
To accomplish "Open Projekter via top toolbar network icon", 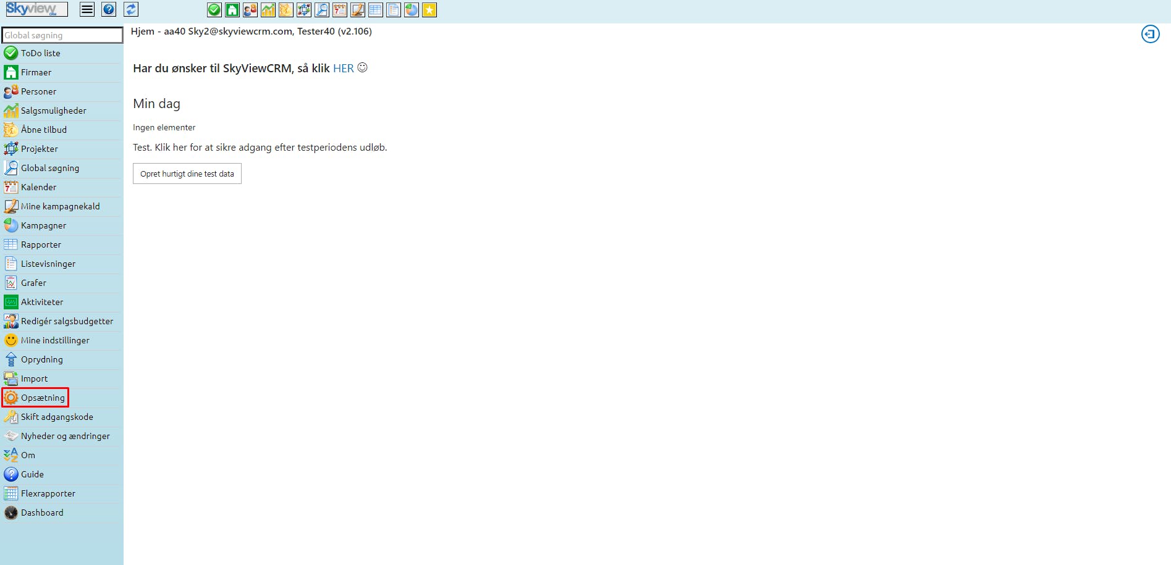I will (304, 9).
